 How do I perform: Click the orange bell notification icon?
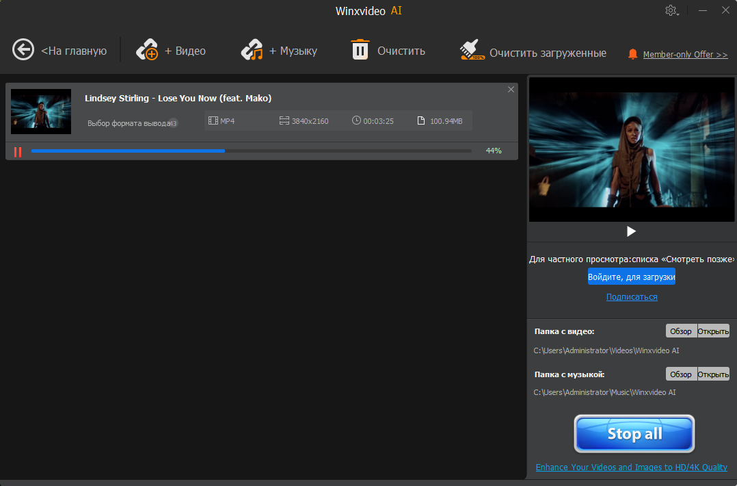coord(632,54)
